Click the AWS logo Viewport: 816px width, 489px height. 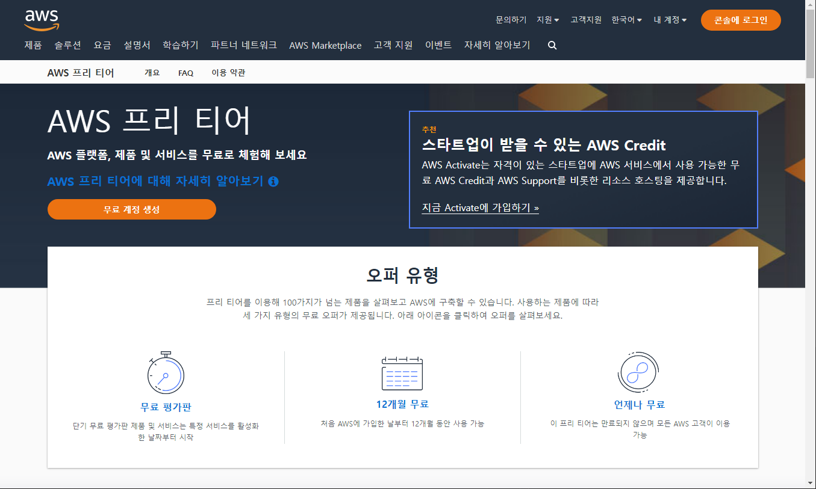point(42,20)
